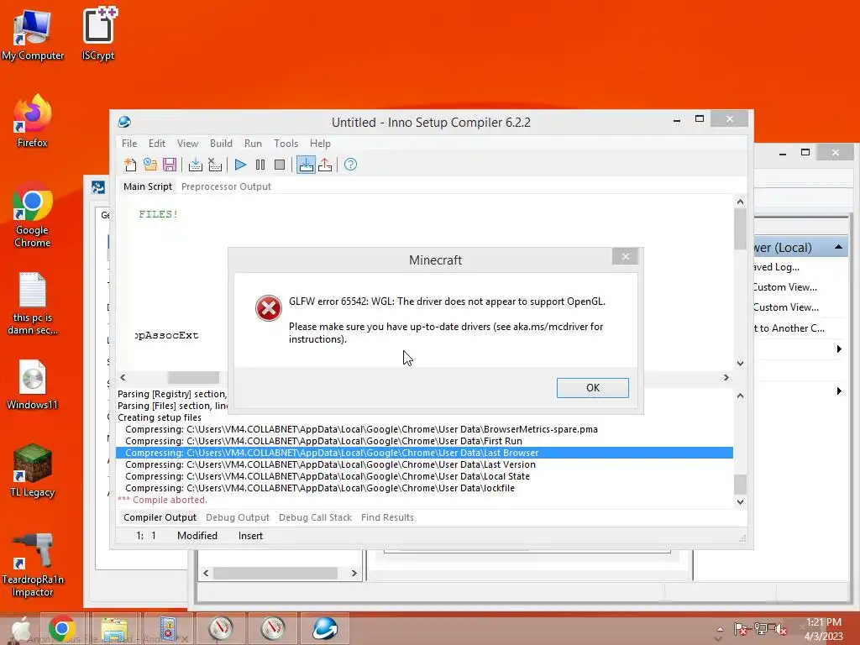Image resolution: width=860 pixels, height=645 pixels.
Task: Click editor horizontal scroll left arrow
Action: pyautogui.click(x=123, y=377)
